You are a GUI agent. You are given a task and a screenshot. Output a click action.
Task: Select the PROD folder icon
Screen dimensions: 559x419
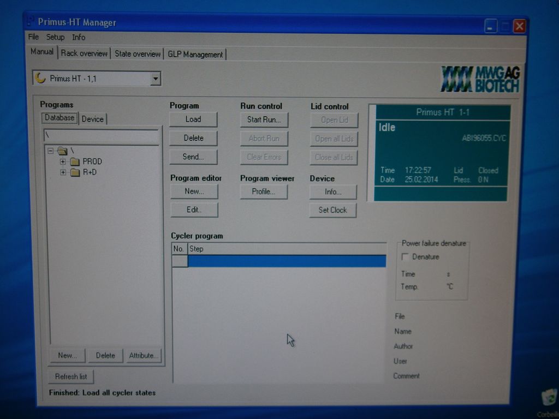75,161
